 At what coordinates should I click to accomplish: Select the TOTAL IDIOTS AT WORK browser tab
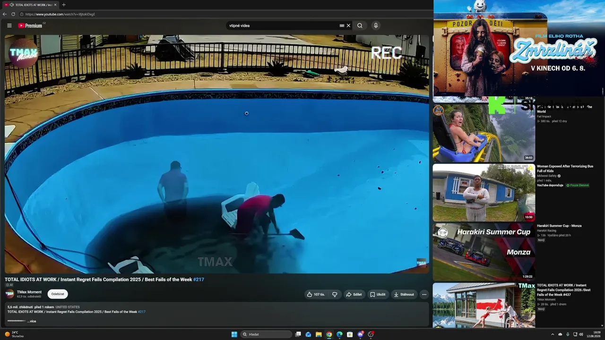pyautogui.click(x=30, y=5)
